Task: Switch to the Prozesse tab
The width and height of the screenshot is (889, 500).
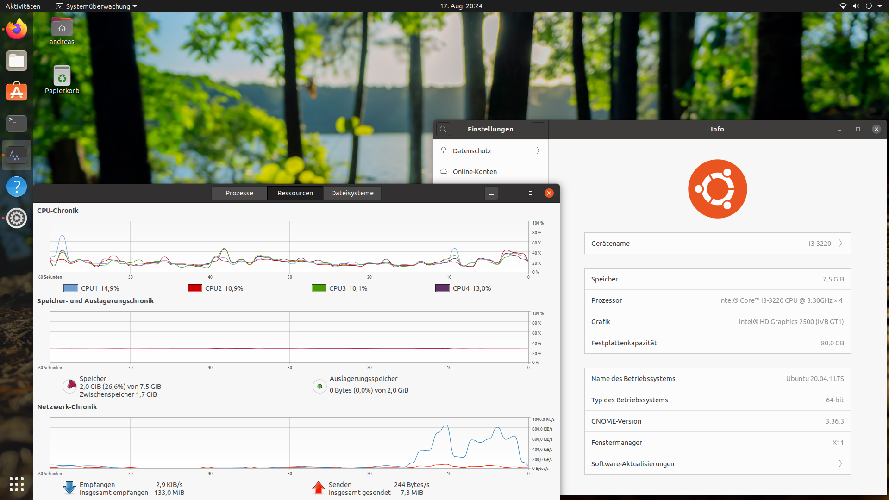Action: pyautogui.click(x=239, y=193)
